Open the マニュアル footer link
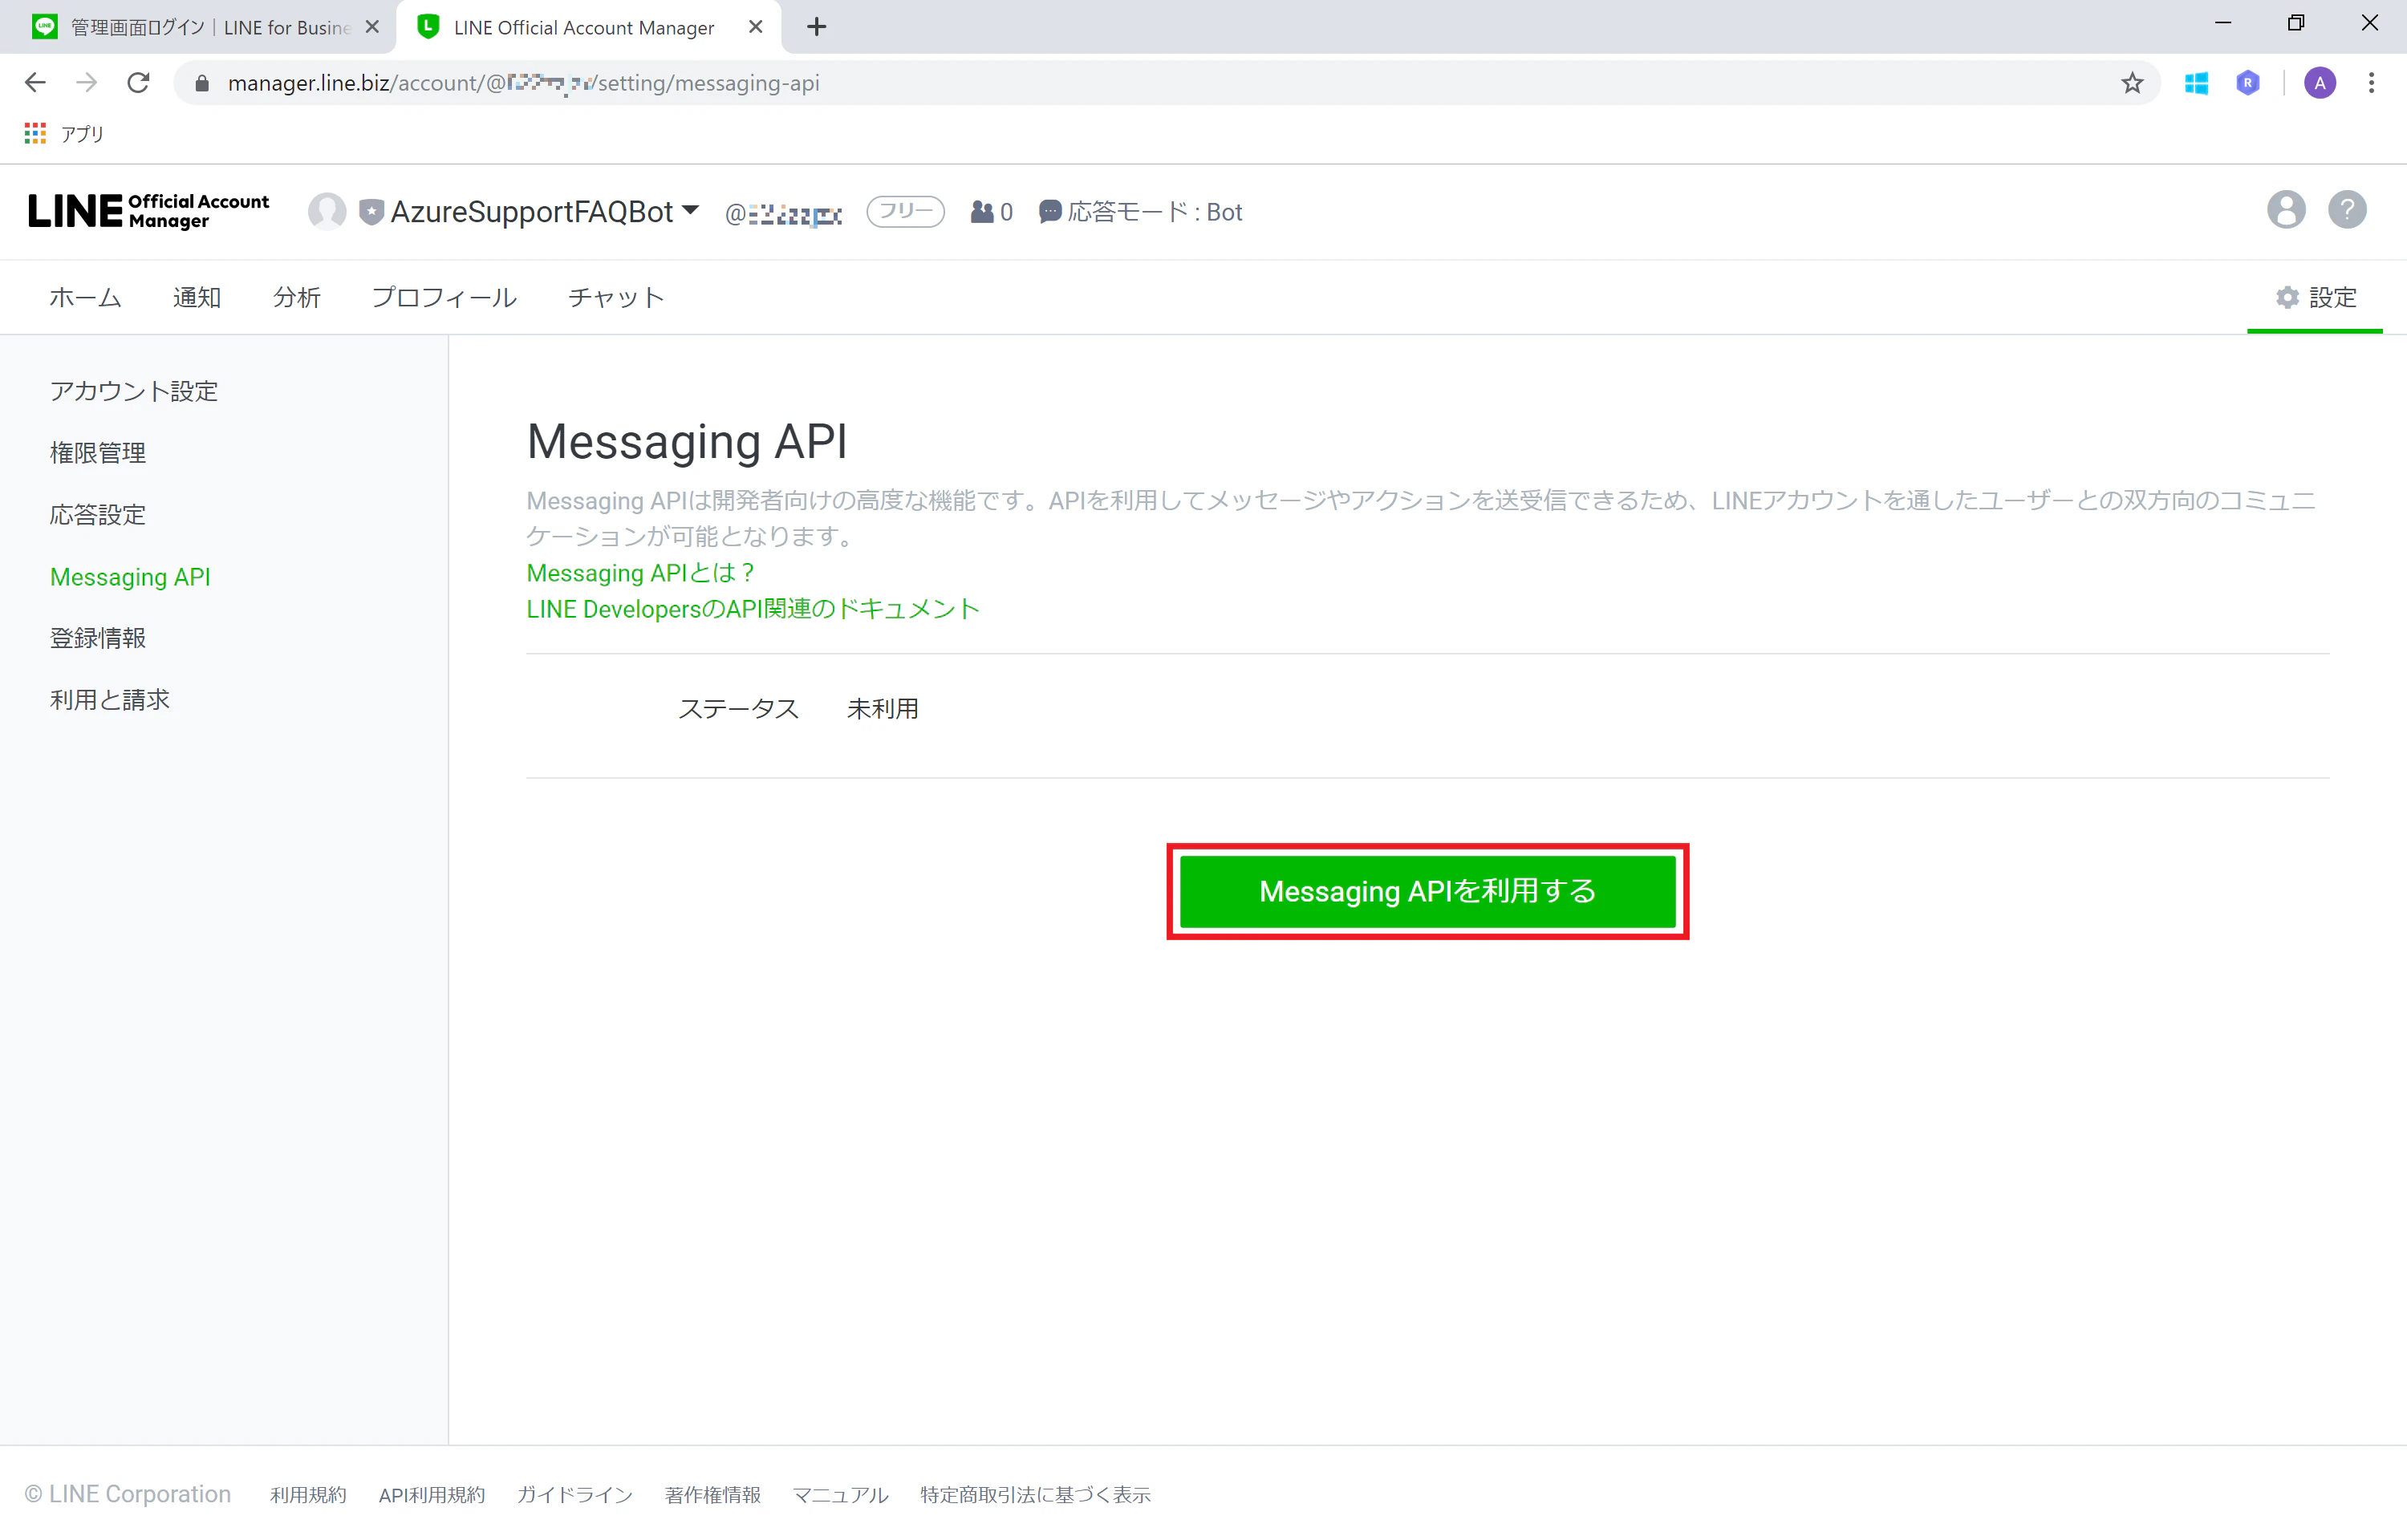 [840, 1494]
